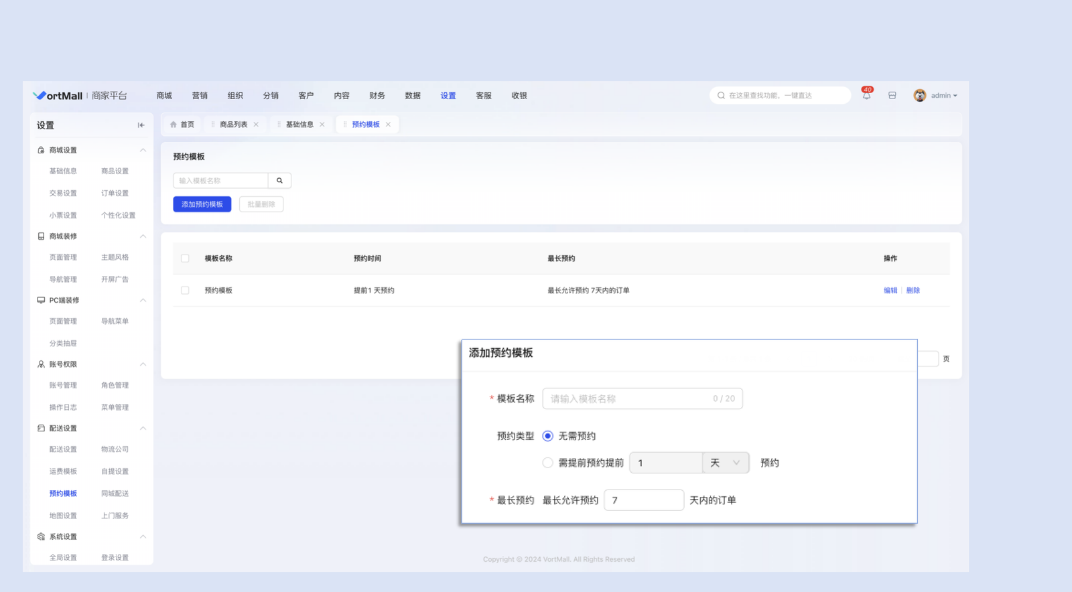The width and height of the screenshot is (1072, 592).
Task: Click the 删除 link in 预约模板 row
Action: click(x=913, y=291)
